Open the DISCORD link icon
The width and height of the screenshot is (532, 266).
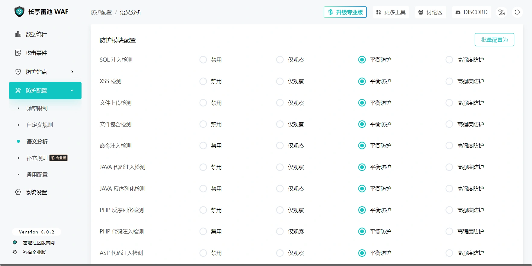pyautogui.click(x=458, y=12)
